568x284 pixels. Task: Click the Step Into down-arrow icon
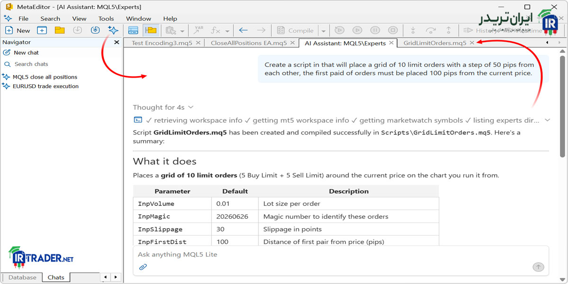[413, 30]
